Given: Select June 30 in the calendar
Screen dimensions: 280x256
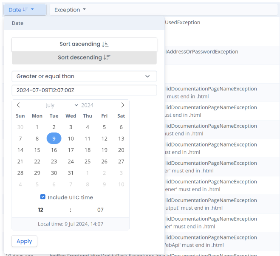Looking at the screenshot, I should pyautogui.click(x=20, y=127).
